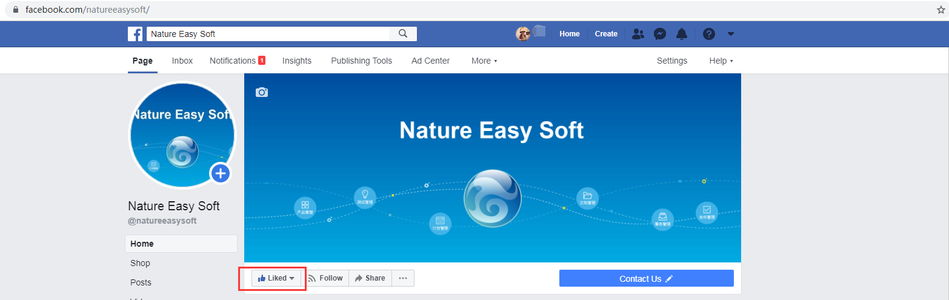
Task: Click the search magnifier button
Action: click(x=403, y=34)
